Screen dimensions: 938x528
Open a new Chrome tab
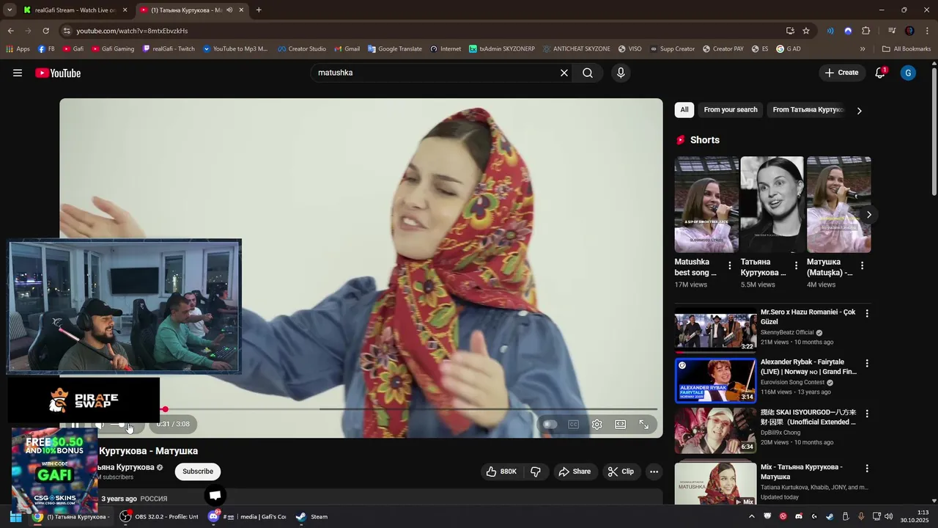point(259,10)
